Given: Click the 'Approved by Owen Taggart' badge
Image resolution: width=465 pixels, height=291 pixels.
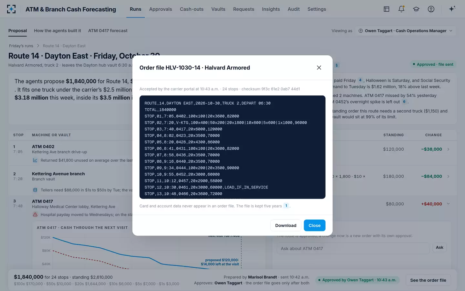Looking at the screenshot, I should [x=357, y=280].
